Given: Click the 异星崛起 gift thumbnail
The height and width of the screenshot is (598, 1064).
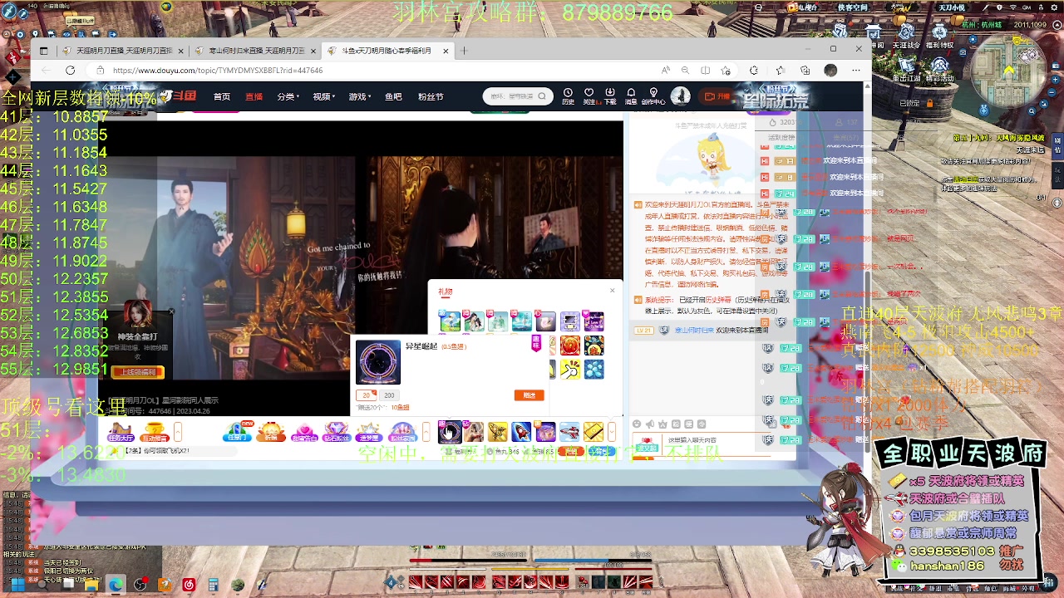Looking at the screenshot, I should point(378,362).
